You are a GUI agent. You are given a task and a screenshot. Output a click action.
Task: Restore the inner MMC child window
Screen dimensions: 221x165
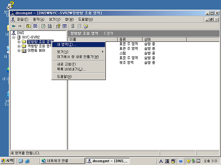pos(211,20)
